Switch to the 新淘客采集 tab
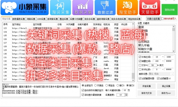 point(53,19)
